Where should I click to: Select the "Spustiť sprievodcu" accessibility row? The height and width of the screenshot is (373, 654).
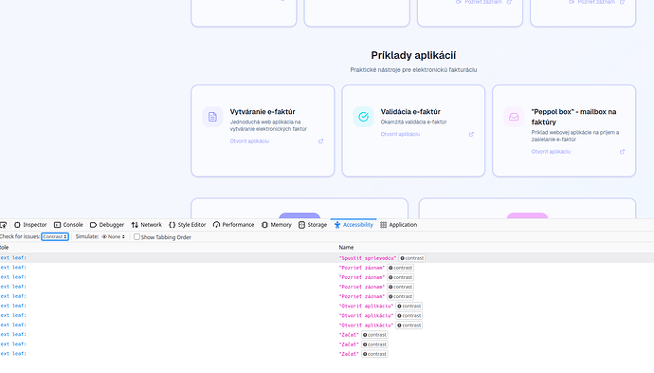[327, 258]
